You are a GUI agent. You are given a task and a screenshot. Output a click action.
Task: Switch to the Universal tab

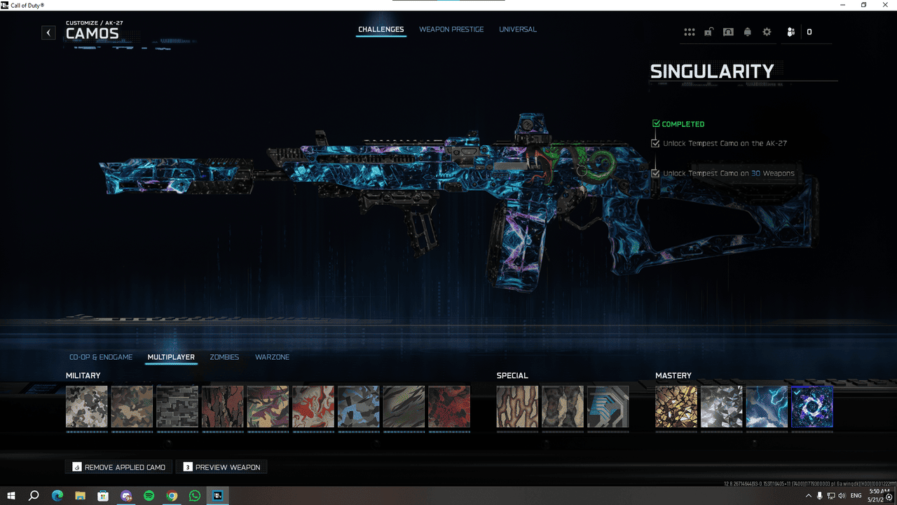click(518, 29)
